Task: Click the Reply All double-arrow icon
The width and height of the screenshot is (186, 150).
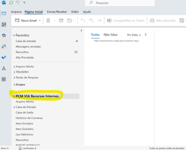Action: tap(91, 20)
